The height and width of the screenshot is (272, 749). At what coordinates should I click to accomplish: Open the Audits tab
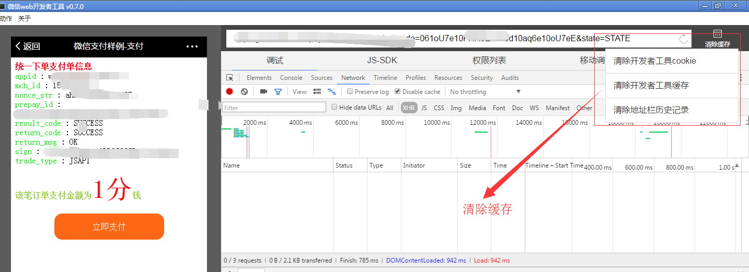point(510,78)
